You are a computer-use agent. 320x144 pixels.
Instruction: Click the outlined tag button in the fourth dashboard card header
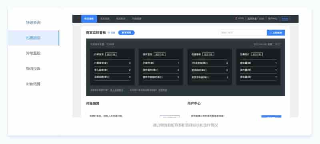click(x=257, y=54)
